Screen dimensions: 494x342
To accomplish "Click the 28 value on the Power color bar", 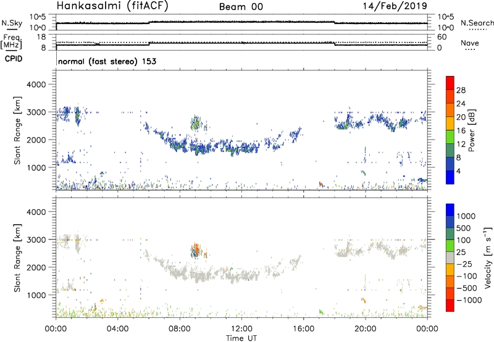I will 461,90.
